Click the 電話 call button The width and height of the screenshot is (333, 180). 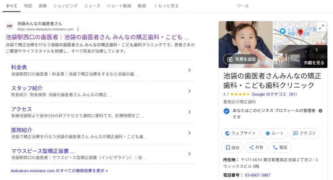pos(280,148)
